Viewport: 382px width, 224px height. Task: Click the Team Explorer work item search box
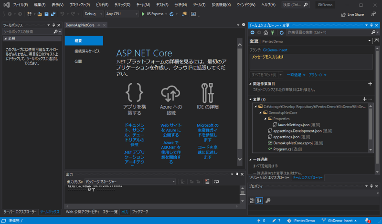pyautogui.click(x=329, y=32)
